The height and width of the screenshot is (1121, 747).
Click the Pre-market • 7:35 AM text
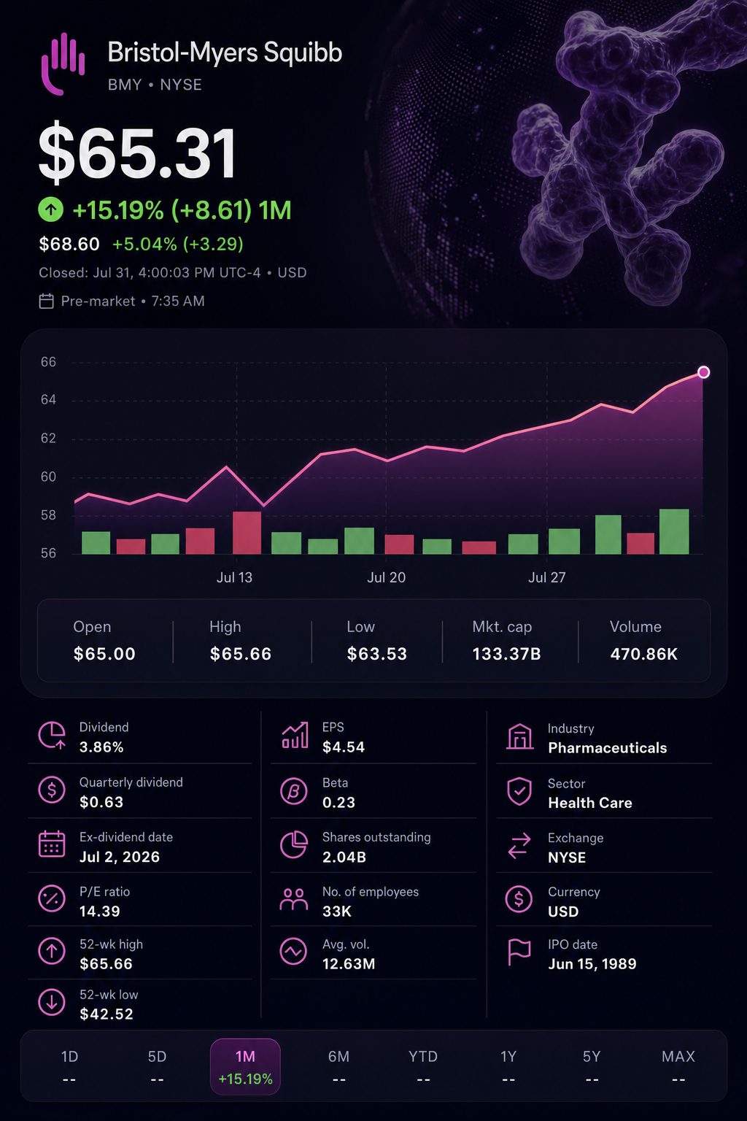coord(133,301)
